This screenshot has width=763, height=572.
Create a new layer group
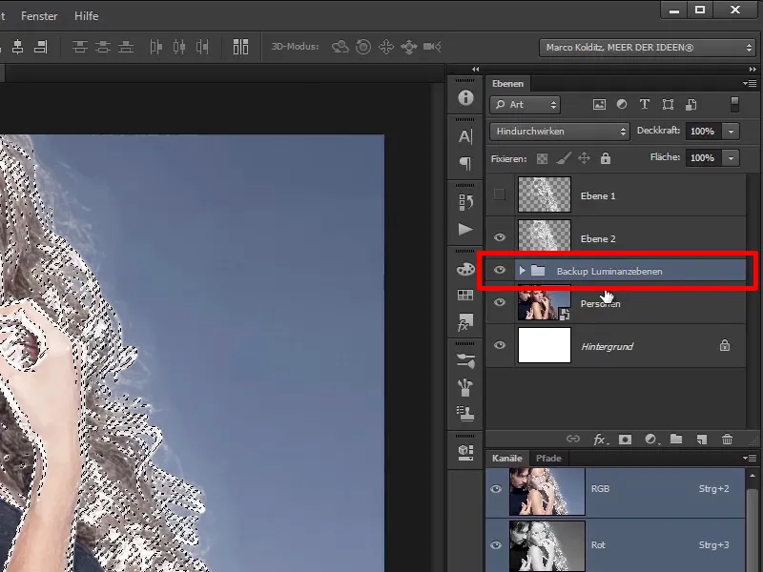pyautogui.click(x=676, y=439)
